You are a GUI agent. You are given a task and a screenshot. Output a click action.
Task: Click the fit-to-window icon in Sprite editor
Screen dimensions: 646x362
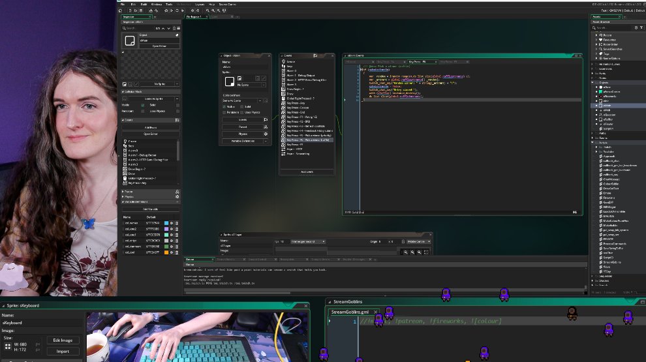[x=426, y=252]
